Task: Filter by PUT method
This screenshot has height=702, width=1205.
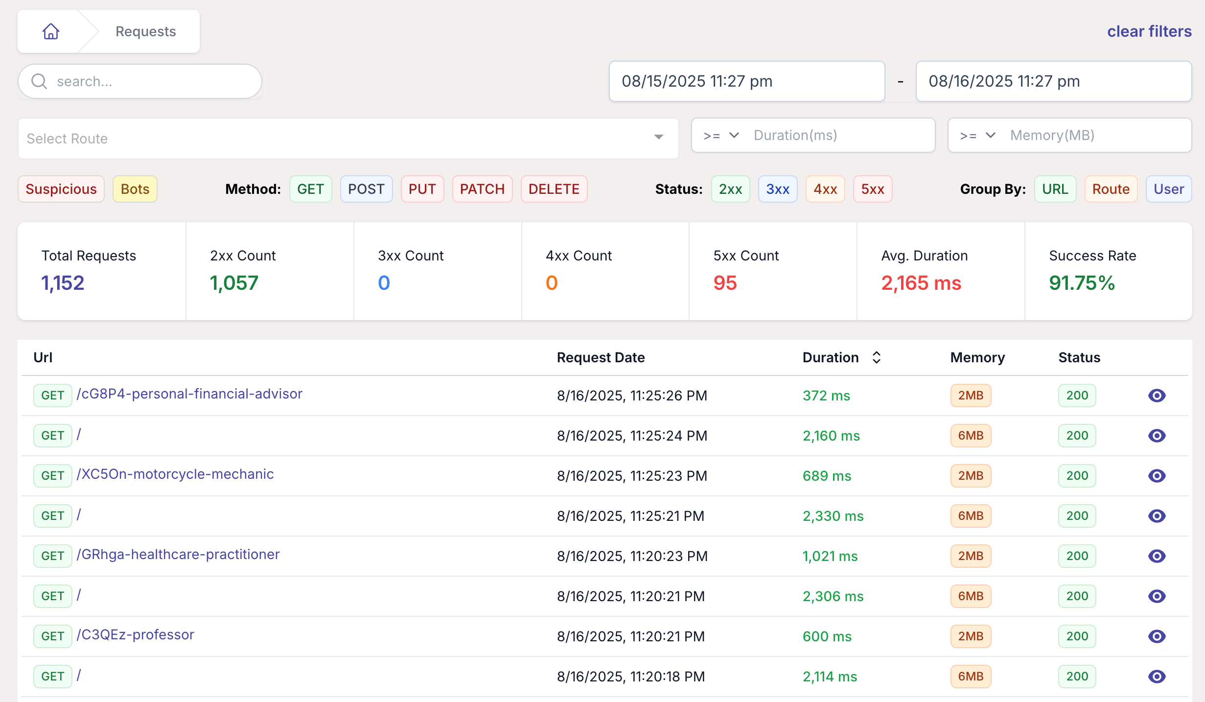Action: pos(422,189)
